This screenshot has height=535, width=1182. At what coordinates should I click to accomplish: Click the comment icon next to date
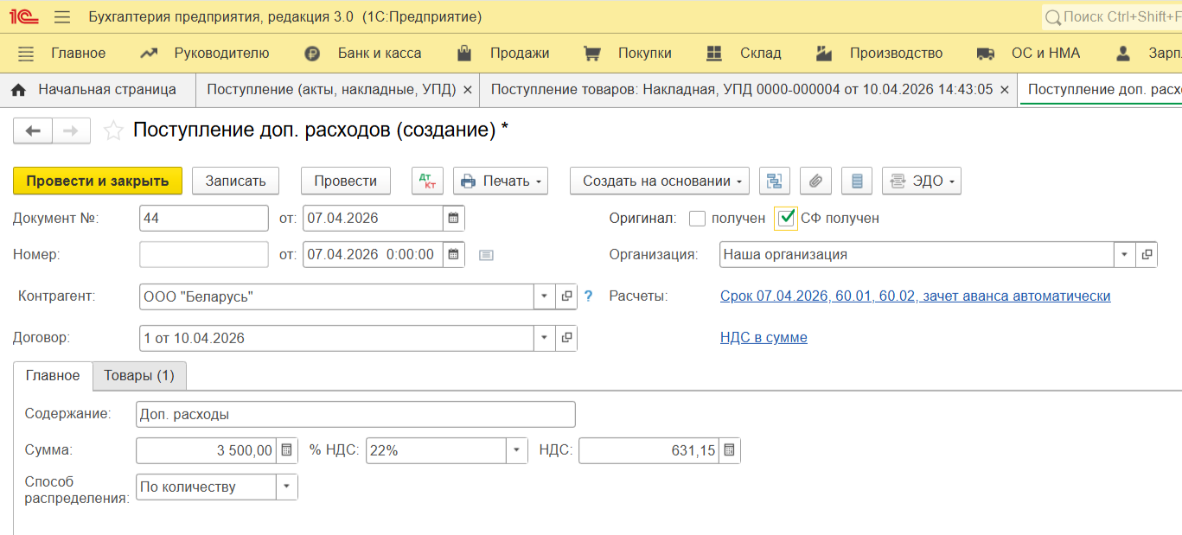(486, 255)
